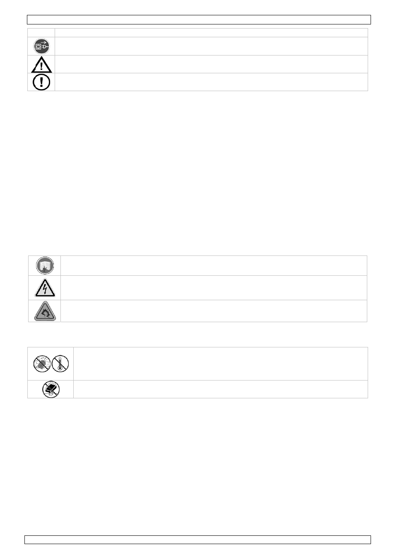This screenshot has height=559, width=395.
Task: Click the no-dropping device prohibition icon
Action: click(x=51, y=390)
